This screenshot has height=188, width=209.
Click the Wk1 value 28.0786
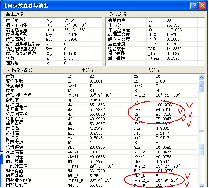click(97, 147)
